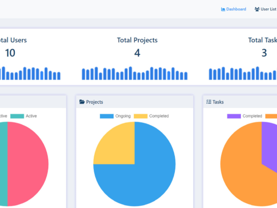This screenshot has width=277, height=208.
Task: Click the Total Projects heading
Action: [x=137, y=40]
